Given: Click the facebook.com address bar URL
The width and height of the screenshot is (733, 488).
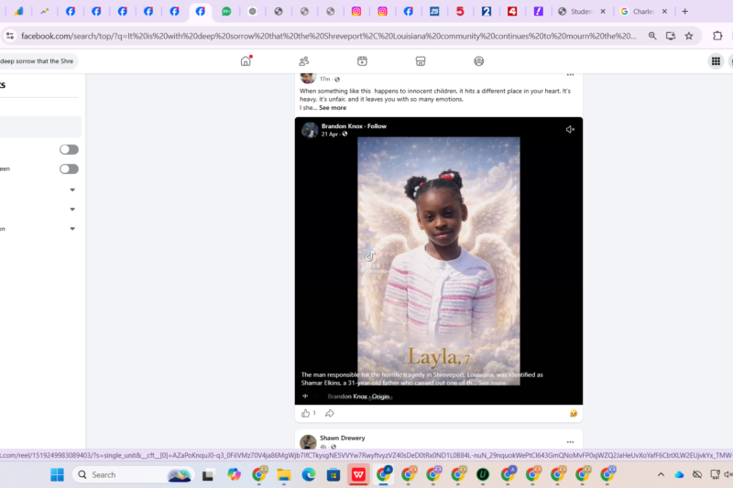Looking at the screenshot, I should pyautogui.click(x=328, y=36).
